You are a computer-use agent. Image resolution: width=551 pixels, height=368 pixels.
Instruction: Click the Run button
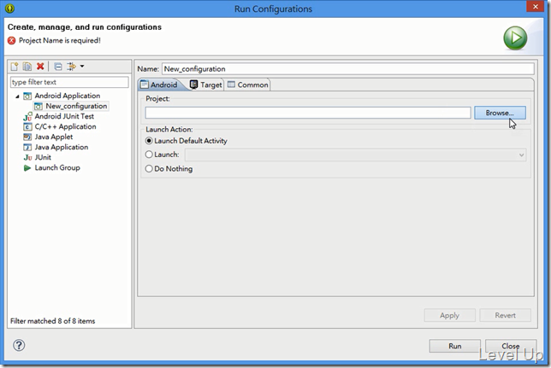coord(454,346)
